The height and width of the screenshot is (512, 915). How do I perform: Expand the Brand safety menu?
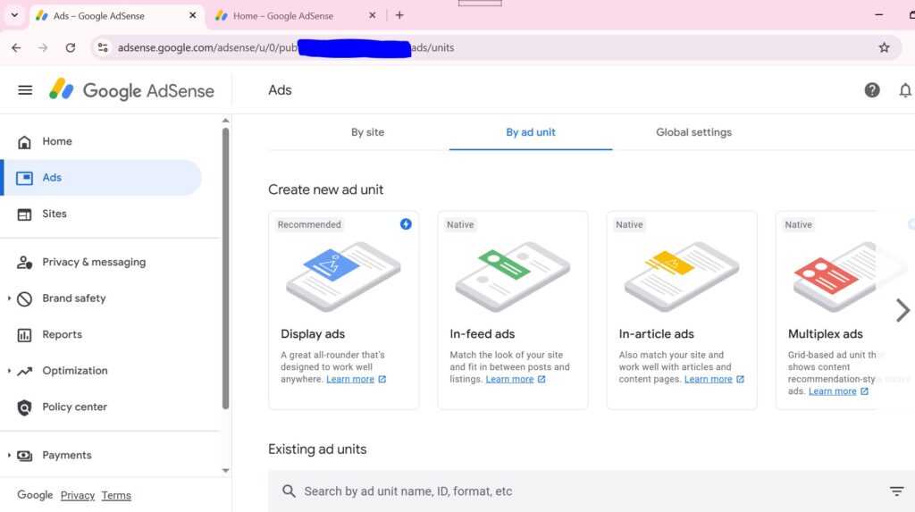tap(73, 298)
